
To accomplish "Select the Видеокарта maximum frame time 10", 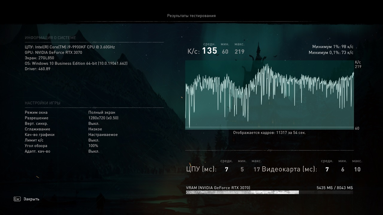I will [357, 170].
